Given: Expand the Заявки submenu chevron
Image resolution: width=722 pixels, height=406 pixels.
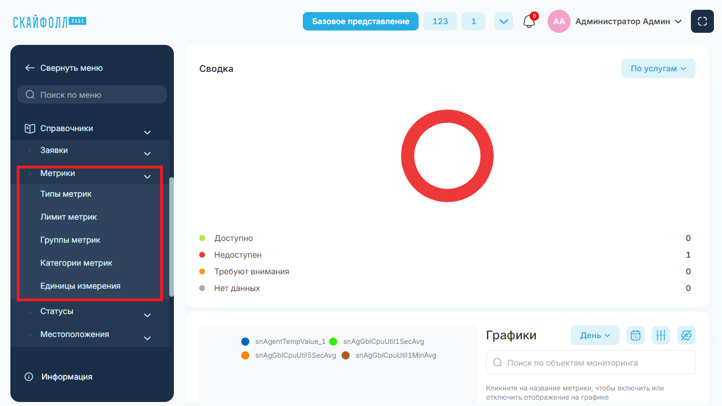Looking at the screenshot, I should [x=147, y=154].
